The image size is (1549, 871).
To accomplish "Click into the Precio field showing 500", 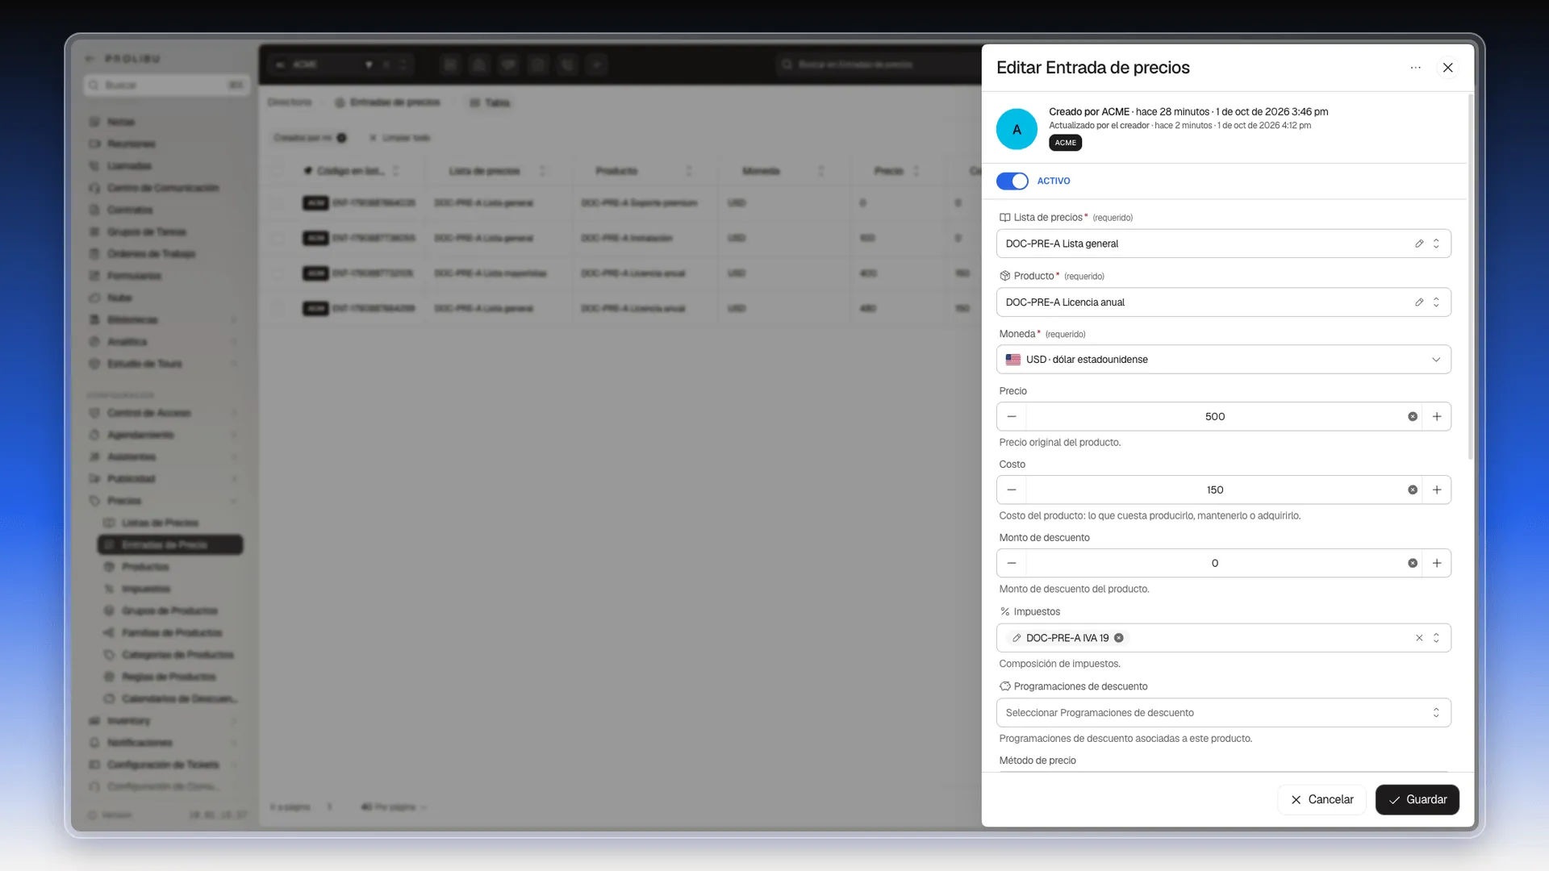I will [x=1214, y=417].
